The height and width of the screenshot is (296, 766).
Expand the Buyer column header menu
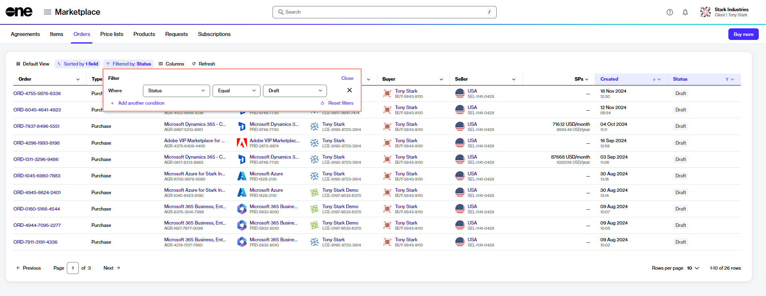(x=441, y=79)
